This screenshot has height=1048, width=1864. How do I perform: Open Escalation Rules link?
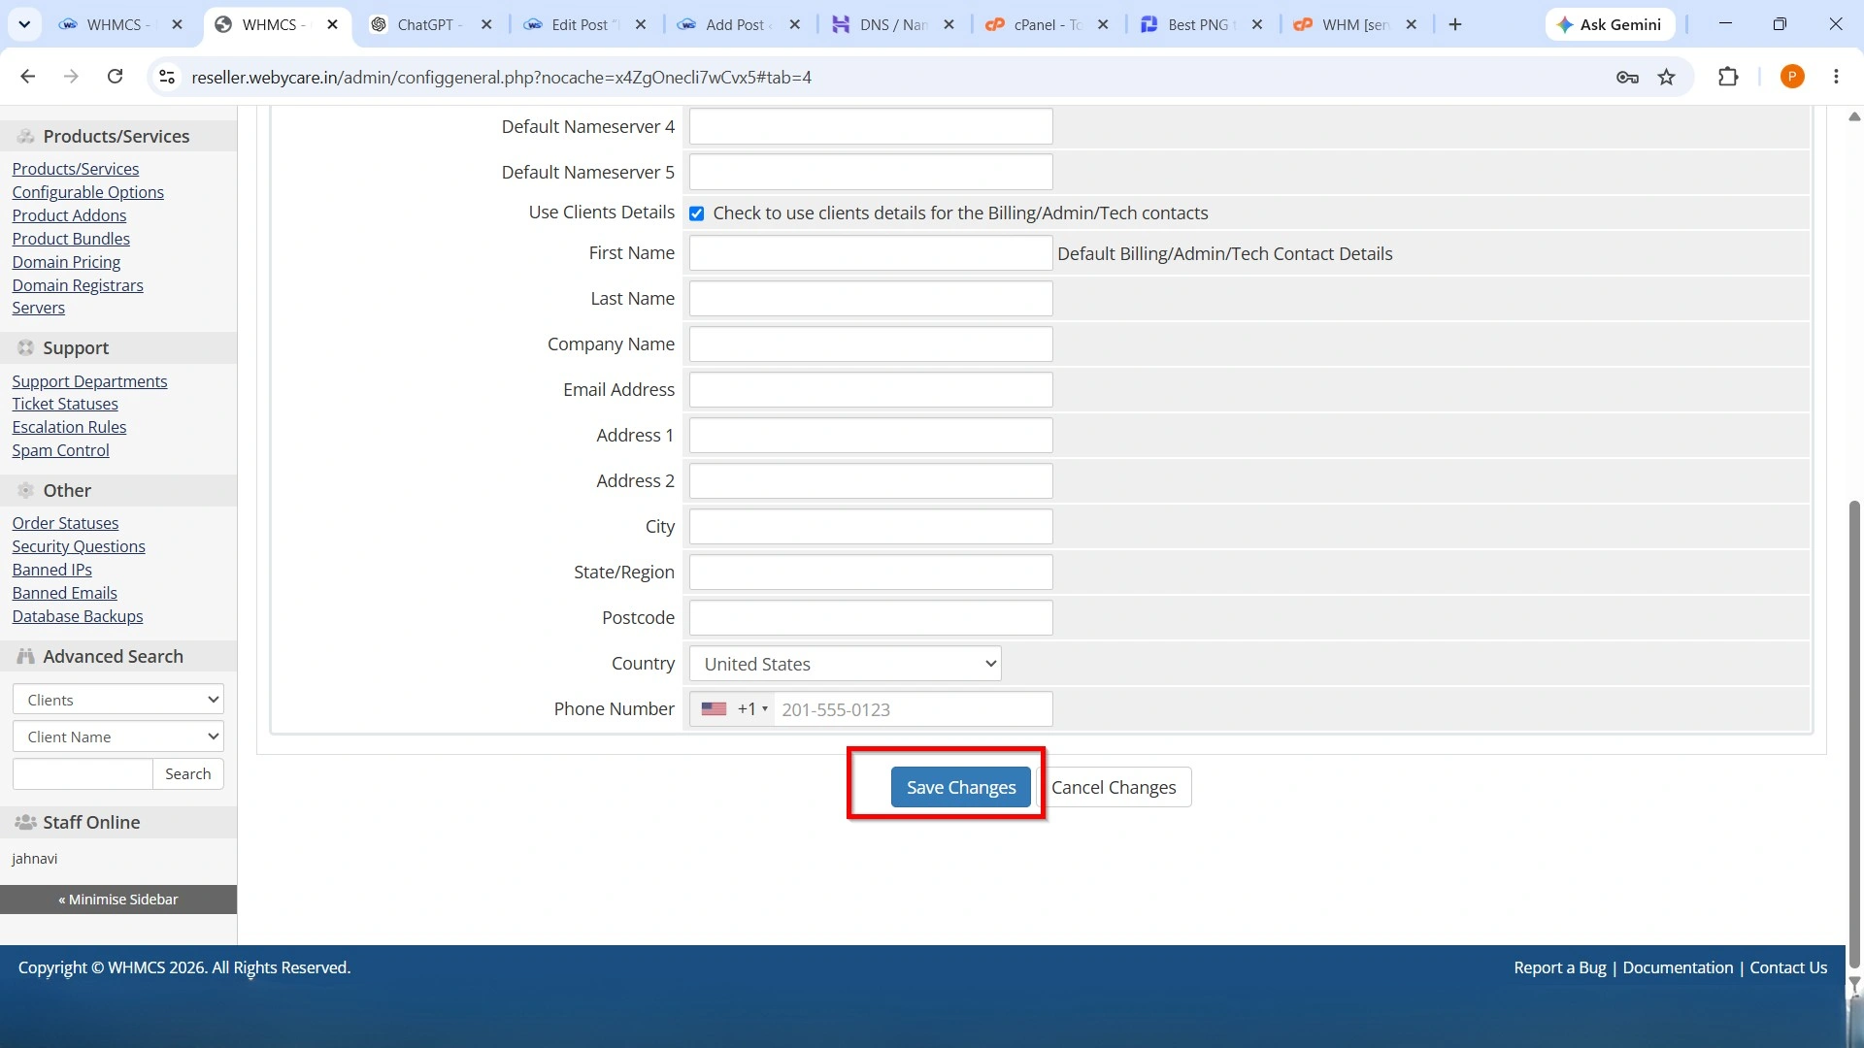click(x=69, y=427)
